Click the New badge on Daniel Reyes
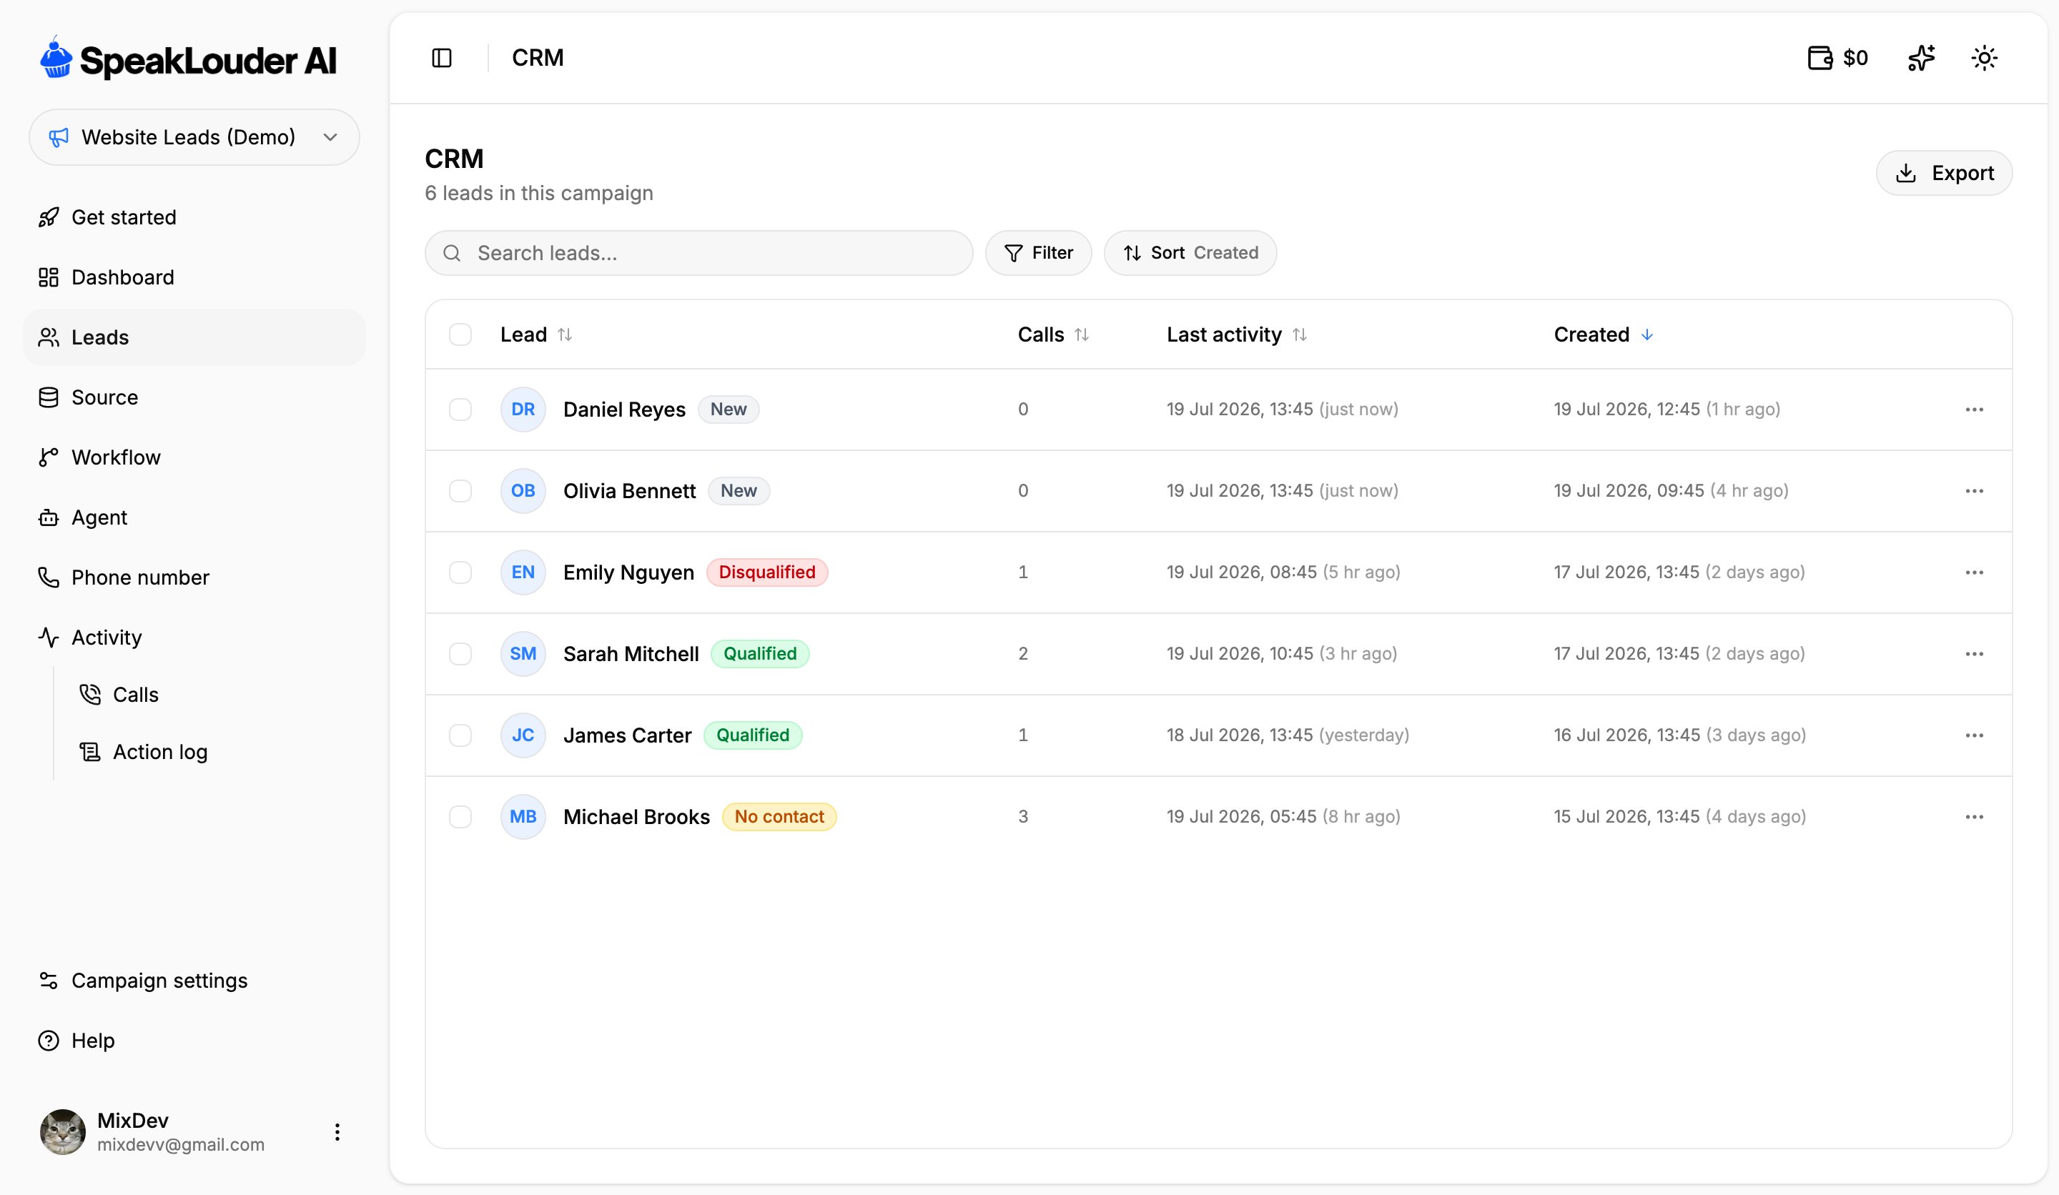Viewport: 2059px width, 1195px height. (728, 410)
